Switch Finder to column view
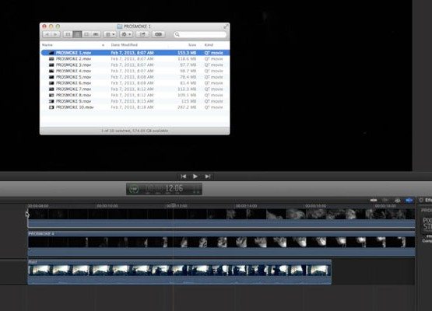432x311 pixels. tap(86, 34)
